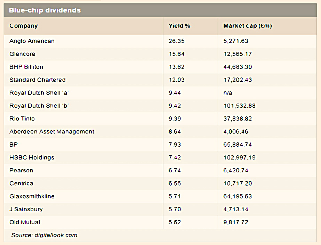Screen dimensions: 321x245
Task: Select Royal Dutch Shell 'b' name
Action: click(39, 106)
